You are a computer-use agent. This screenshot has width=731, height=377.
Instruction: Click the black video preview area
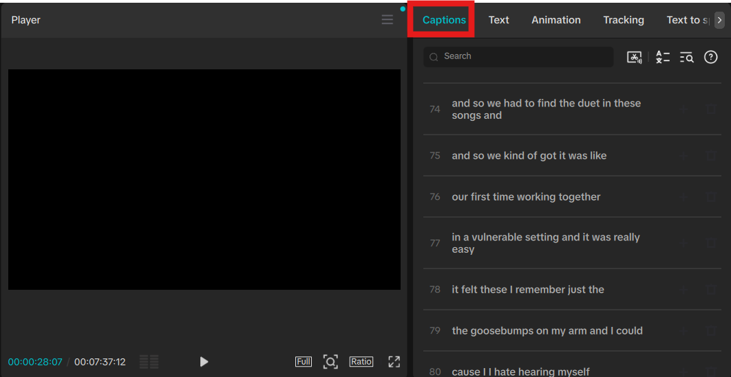pos(204,179)
